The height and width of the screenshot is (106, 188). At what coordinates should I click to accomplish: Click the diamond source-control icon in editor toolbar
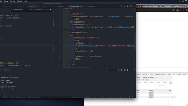128,6
